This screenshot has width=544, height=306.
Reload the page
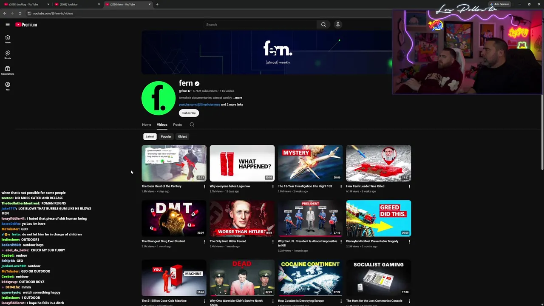click(x=20, y=13)
